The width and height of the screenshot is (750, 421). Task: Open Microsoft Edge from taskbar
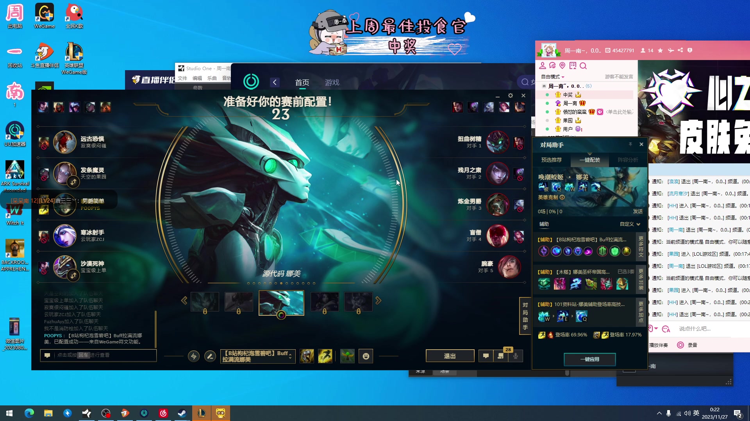[x=29, y=413]
